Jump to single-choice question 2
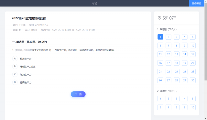207x120 pixels. (x=168, y=37)
